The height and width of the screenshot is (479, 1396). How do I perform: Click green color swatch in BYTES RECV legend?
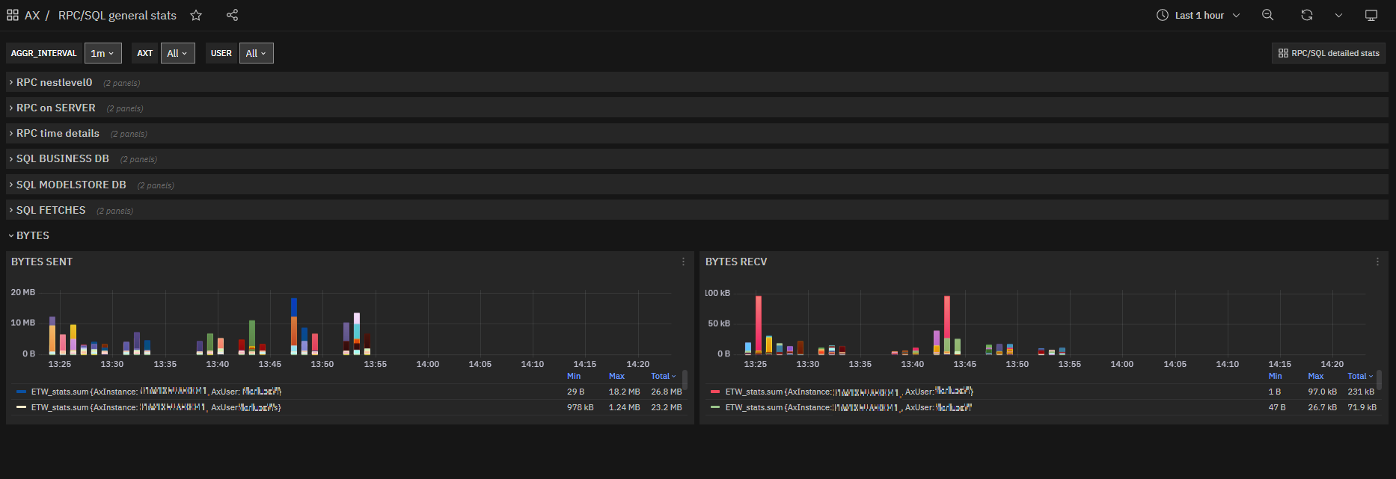[x=715, y=407]
